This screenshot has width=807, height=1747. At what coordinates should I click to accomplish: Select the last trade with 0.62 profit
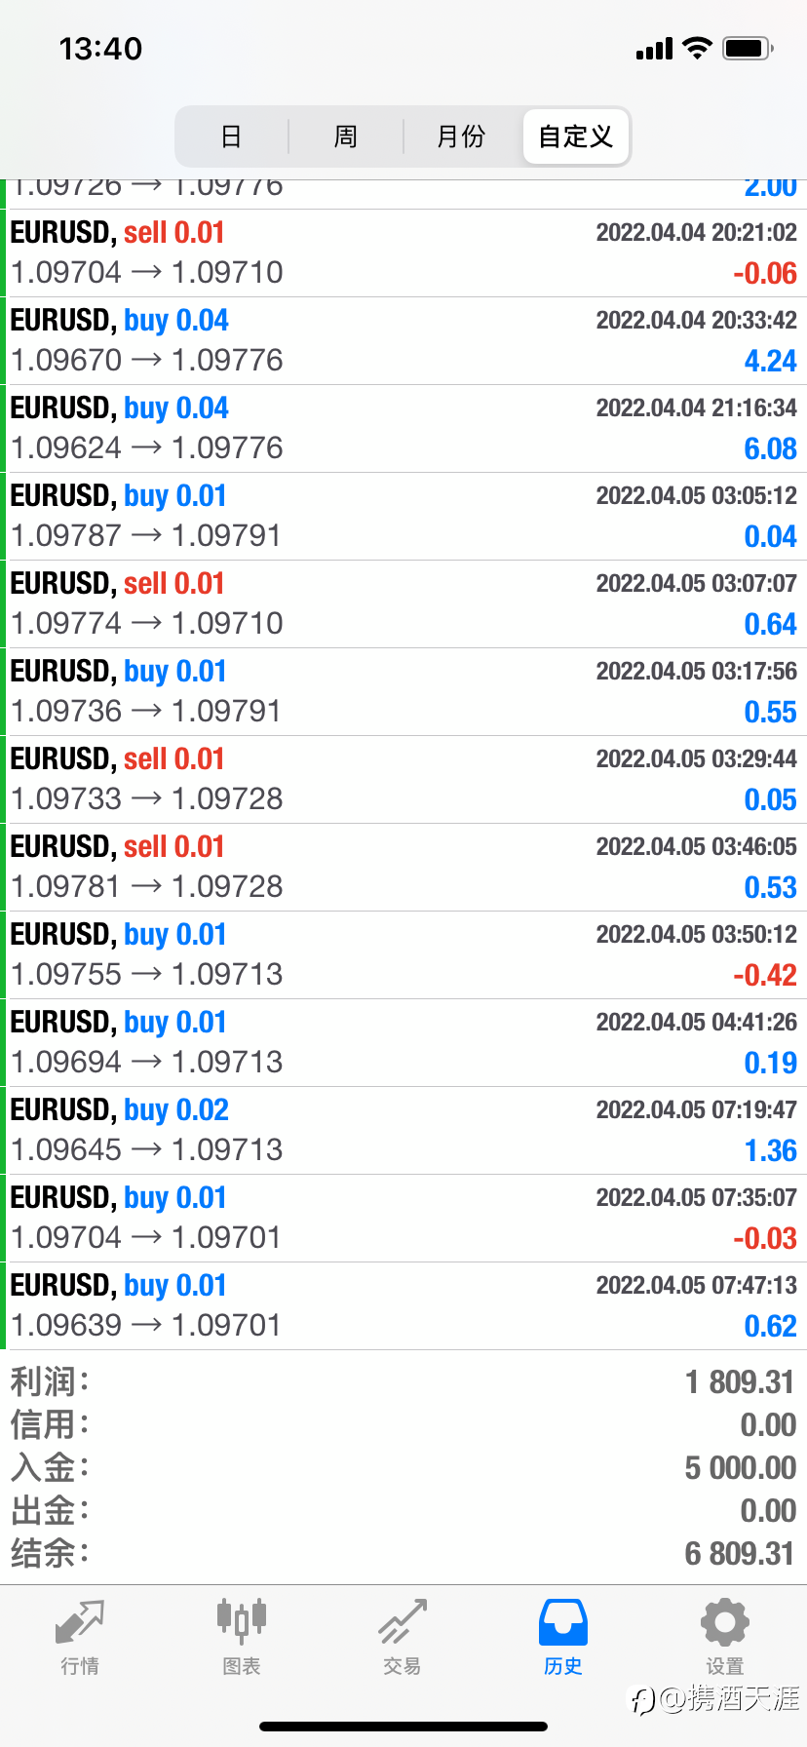(x=403, y=1305)
